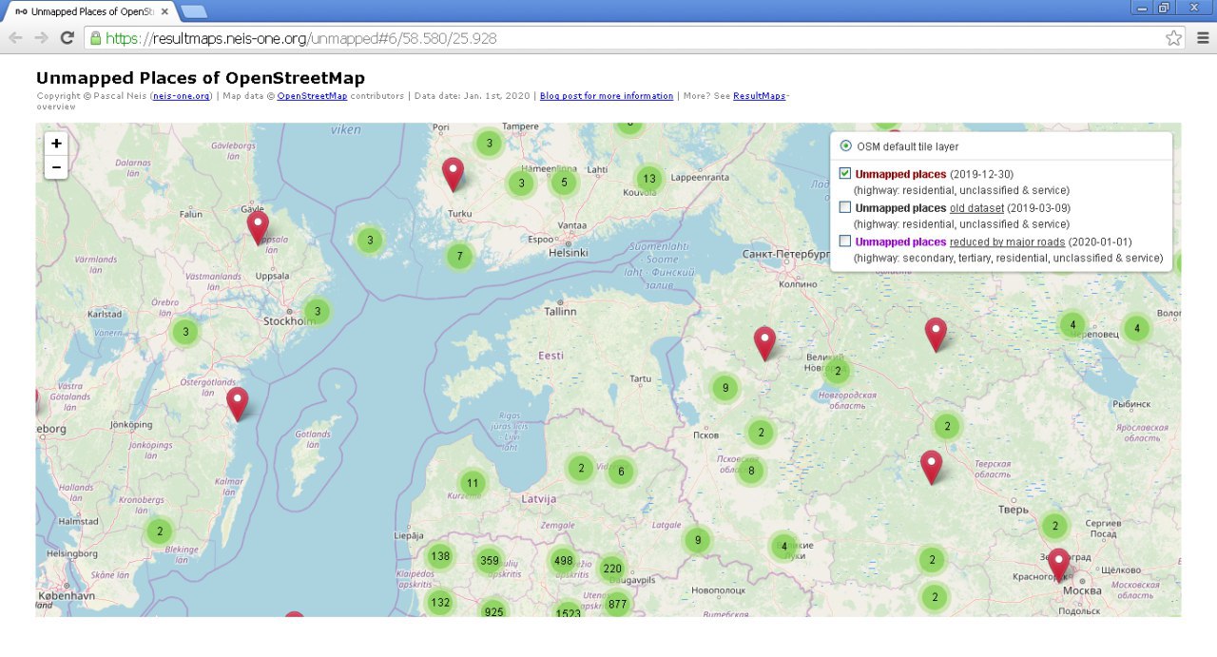1217x657 pixels.
Task: Click the page title heading
Action: point(201,78)
